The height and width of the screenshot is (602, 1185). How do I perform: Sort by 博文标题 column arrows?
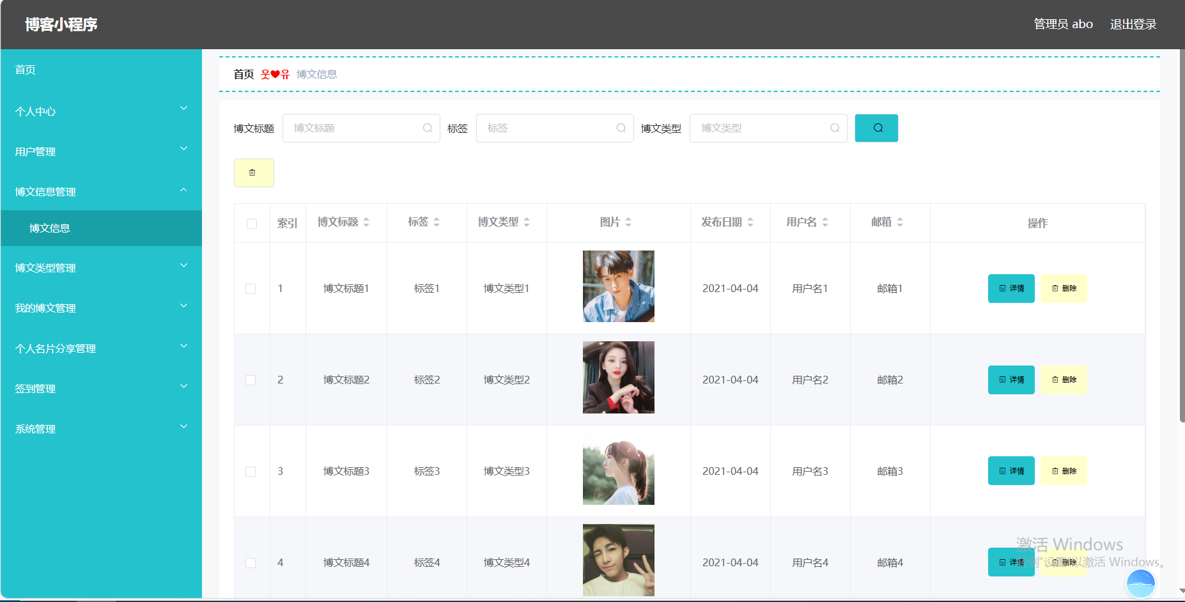tap(366, 222)
